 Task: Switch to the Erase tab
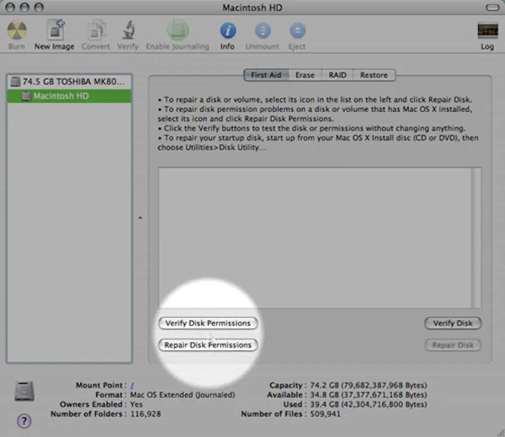click(305, 75)
